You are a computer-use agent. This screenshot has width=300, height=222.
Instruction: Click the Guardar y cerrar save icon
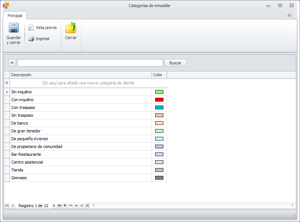pyautogui.click(x=14, y=28)
